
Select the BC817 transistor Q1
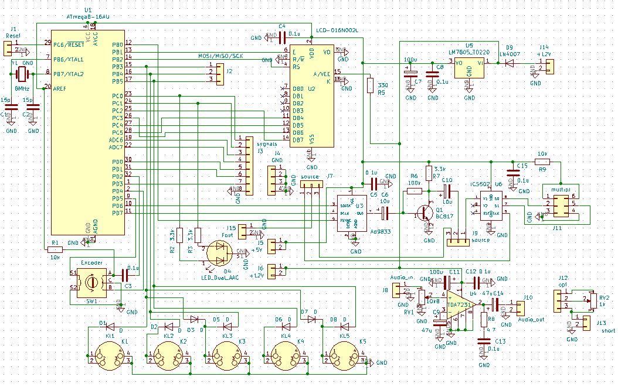(x=426, y=213)
